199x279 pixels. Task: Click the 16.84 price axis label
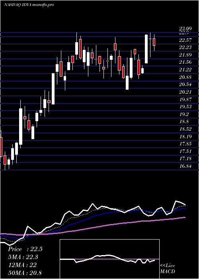pos(185,166)
